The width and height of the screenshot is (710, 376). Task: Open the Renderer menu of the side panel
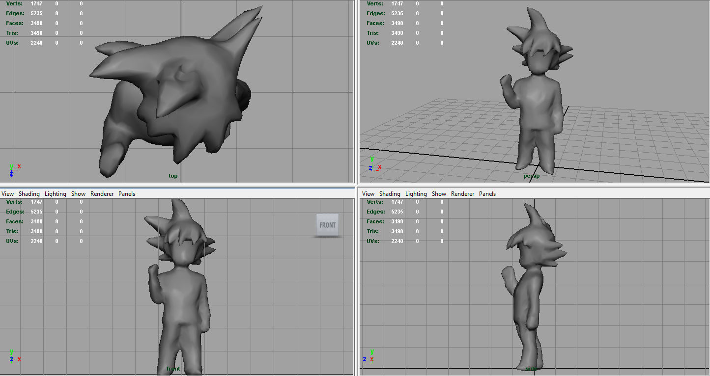pos(463,194)
